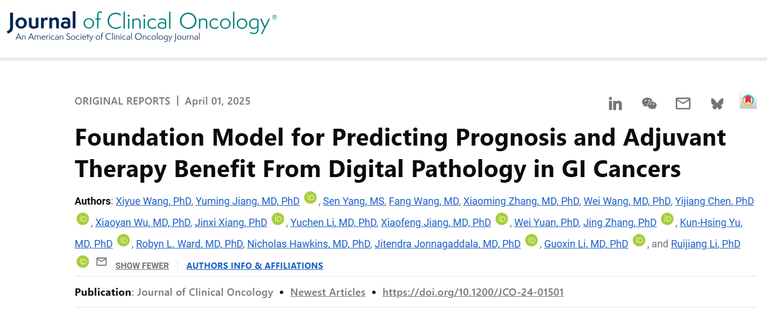
Task: Expand Authors Info & Affiliations
Action: tap(255, 266)
